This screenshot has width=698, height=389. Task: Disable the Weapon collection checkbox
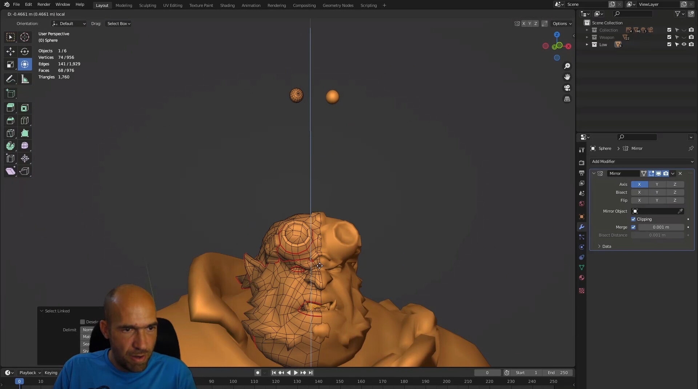(669, 37)
